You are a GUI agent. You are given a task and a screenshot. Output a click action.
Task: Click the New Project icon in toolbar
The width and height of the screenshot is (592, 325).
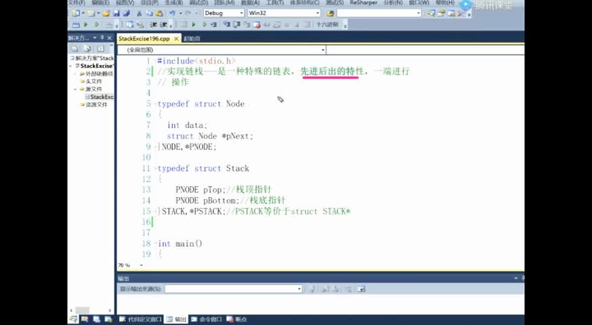pyautogui.click(x=76, y=14)
